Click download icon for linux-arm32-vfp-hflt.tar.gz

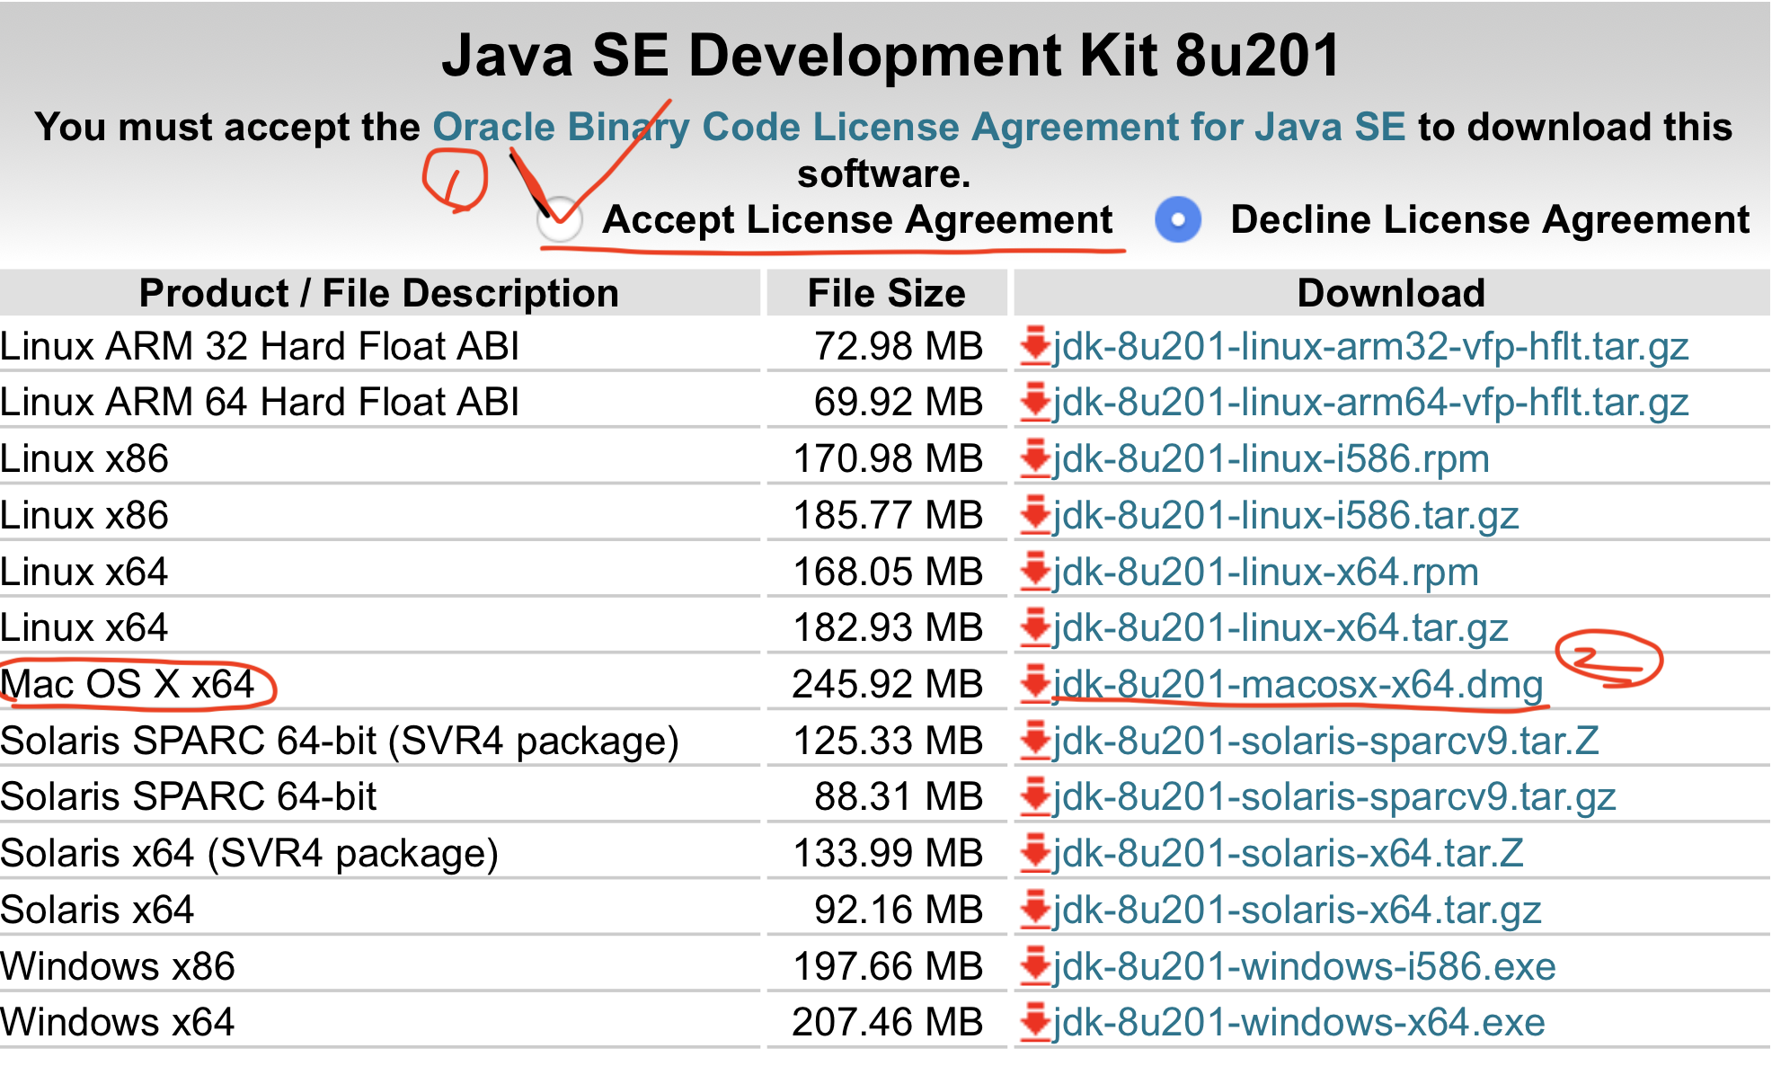[x=1035, y=346]
